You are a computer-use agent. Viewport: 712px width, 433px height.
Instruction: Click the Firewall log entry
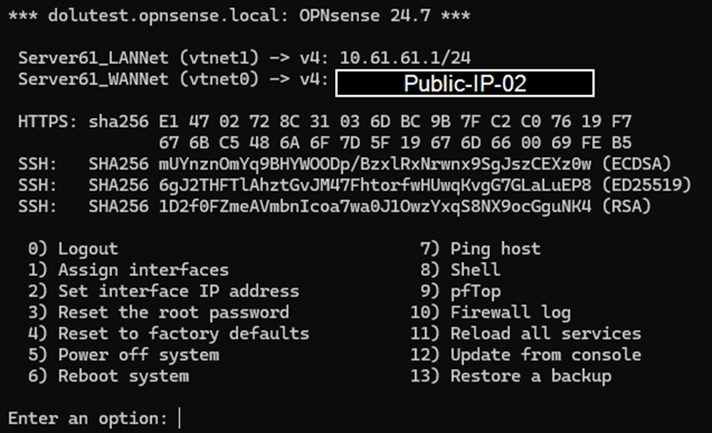[491, 313]
